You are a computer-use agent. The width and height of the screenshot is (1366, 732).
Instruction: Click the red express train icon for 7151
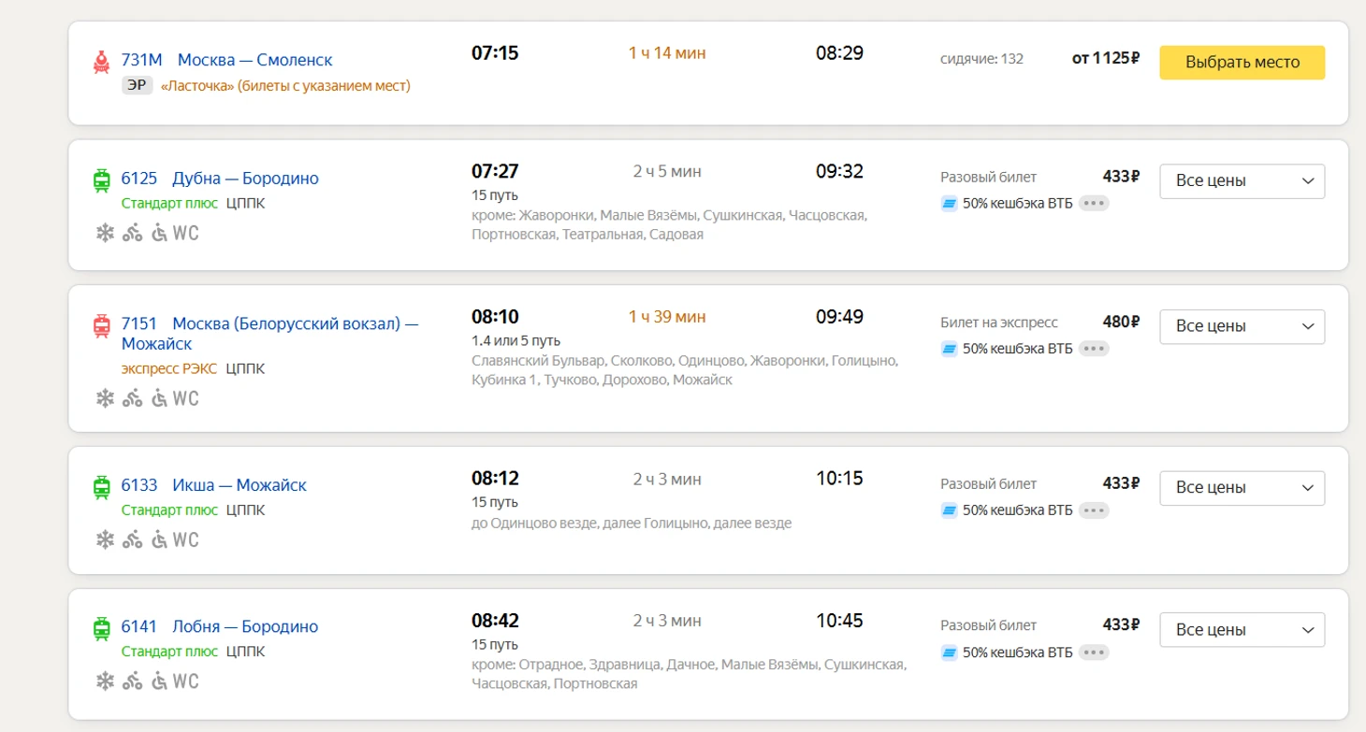[101, 325]
